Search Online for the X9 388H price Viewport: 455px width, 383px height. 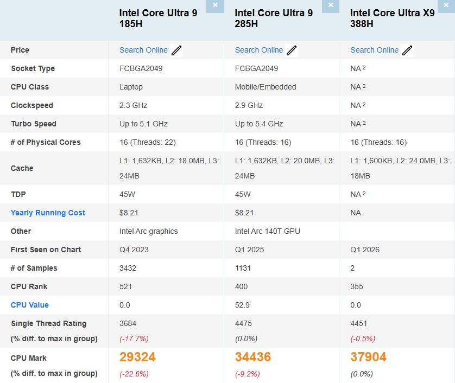click(374, 50)
